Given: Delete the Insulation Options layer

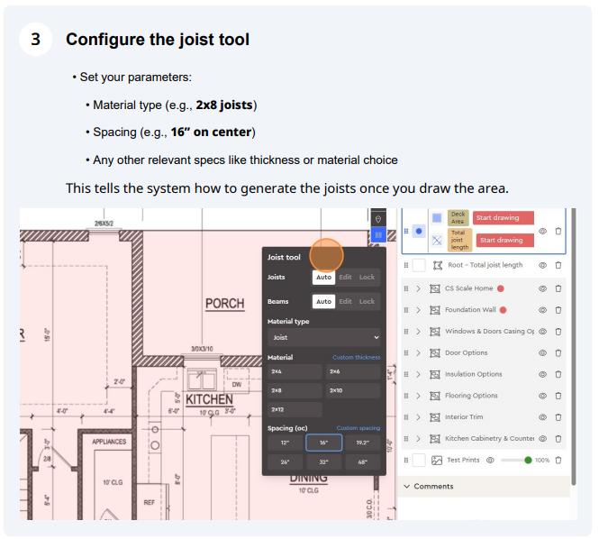Looking at the screenshot, I should [558, 374].
